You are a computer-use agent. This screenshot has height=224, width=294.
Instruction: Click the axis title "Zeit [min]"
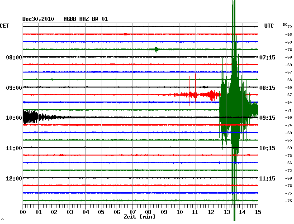(x=139, y=217)
